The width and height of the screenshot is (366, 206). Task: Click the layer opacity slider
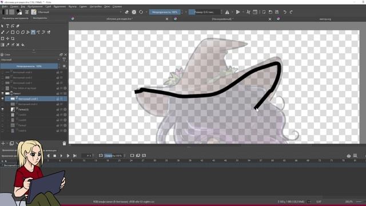[x=29, y=66]
